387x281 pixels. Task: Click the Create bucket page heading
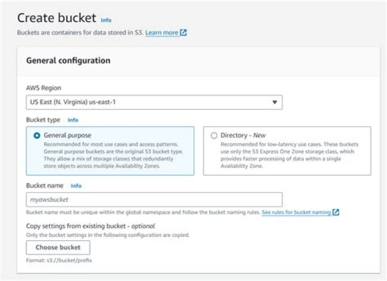point(57,18)
